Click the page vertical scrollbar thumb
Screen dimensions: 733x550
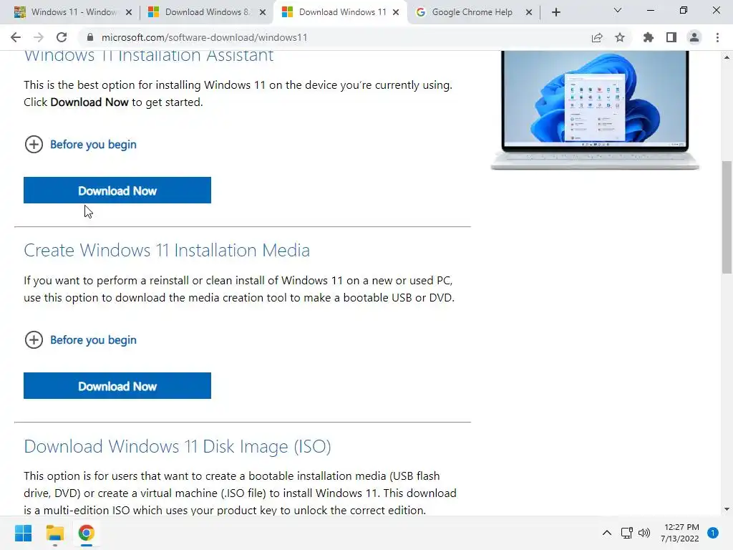click(x=727, y=217)
